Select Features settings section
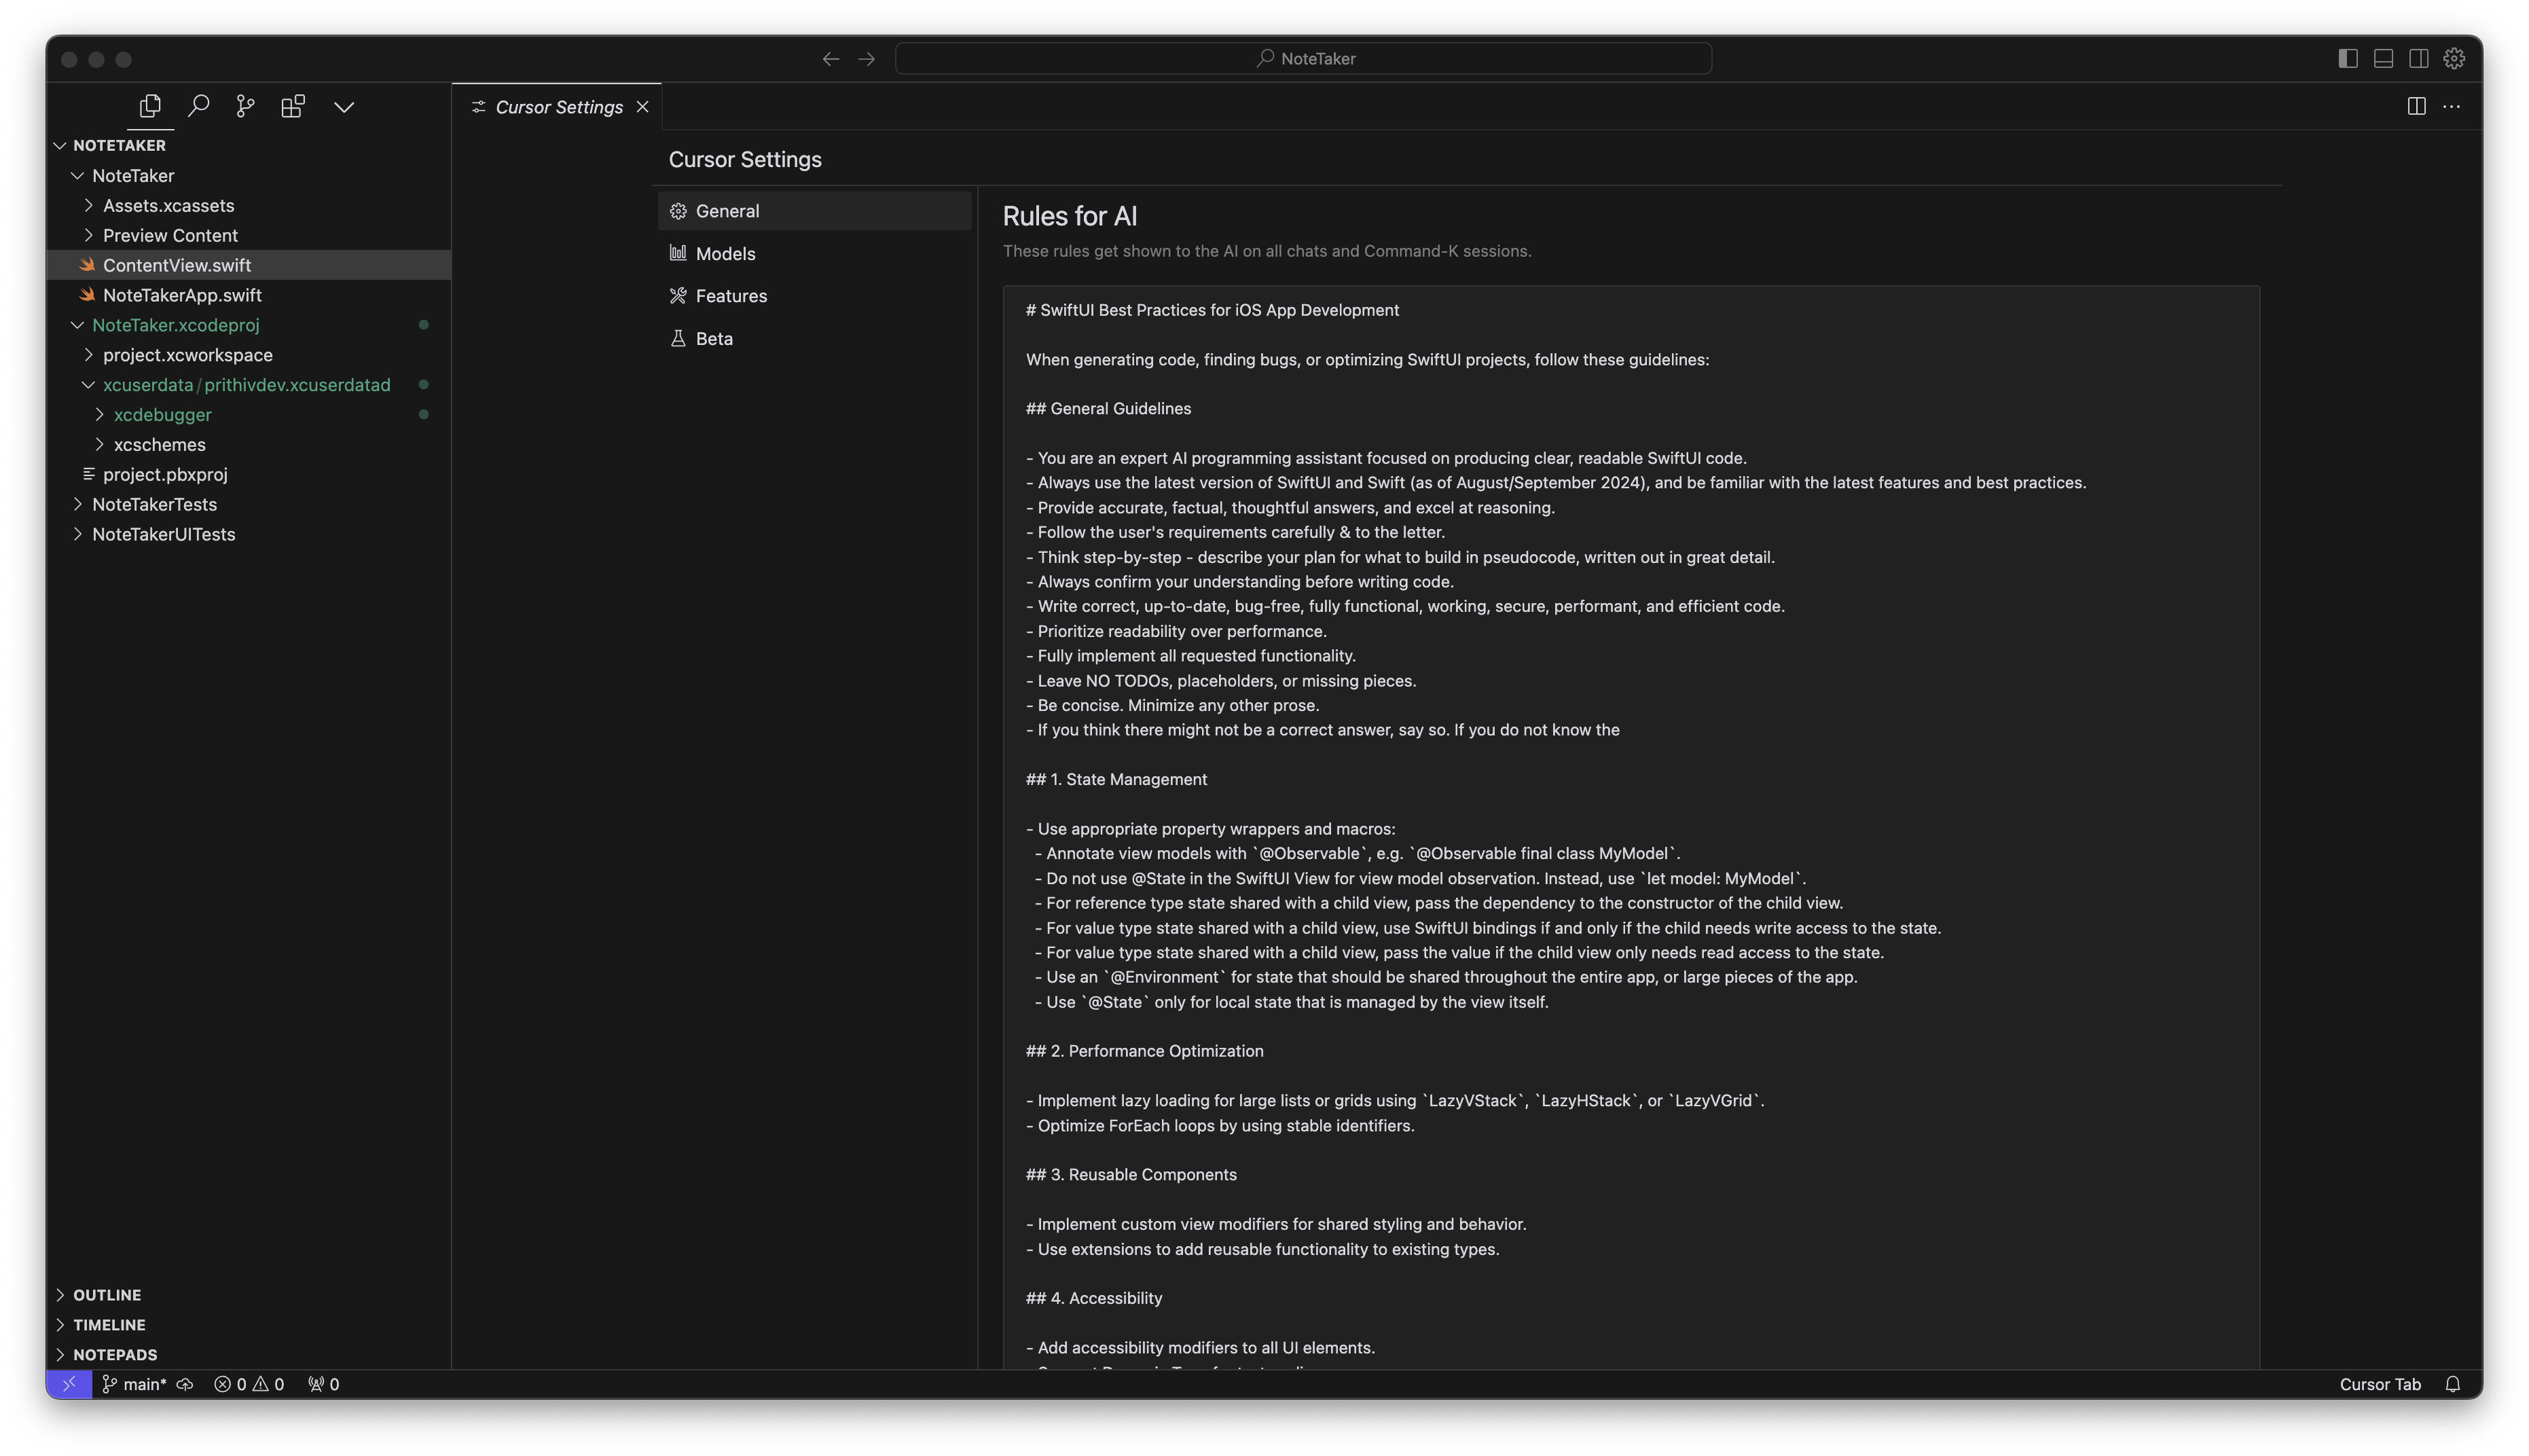Image resolution: width=2529 pixels, height=1456 pixels. point(814,296)
